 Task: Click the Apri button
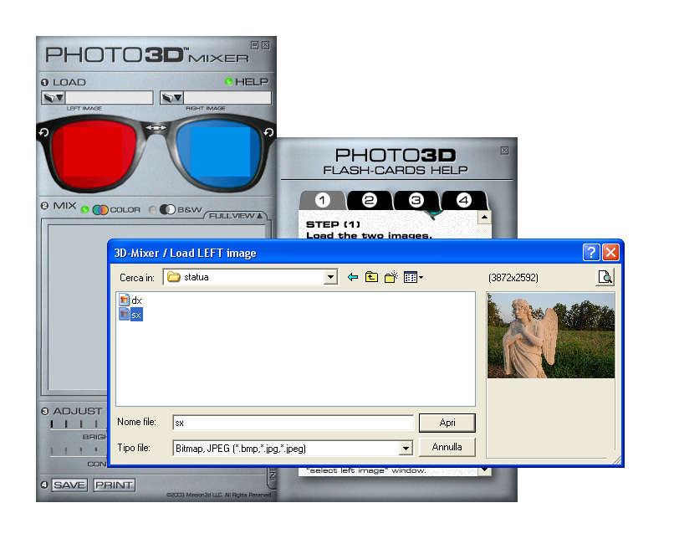coord(447,423)
